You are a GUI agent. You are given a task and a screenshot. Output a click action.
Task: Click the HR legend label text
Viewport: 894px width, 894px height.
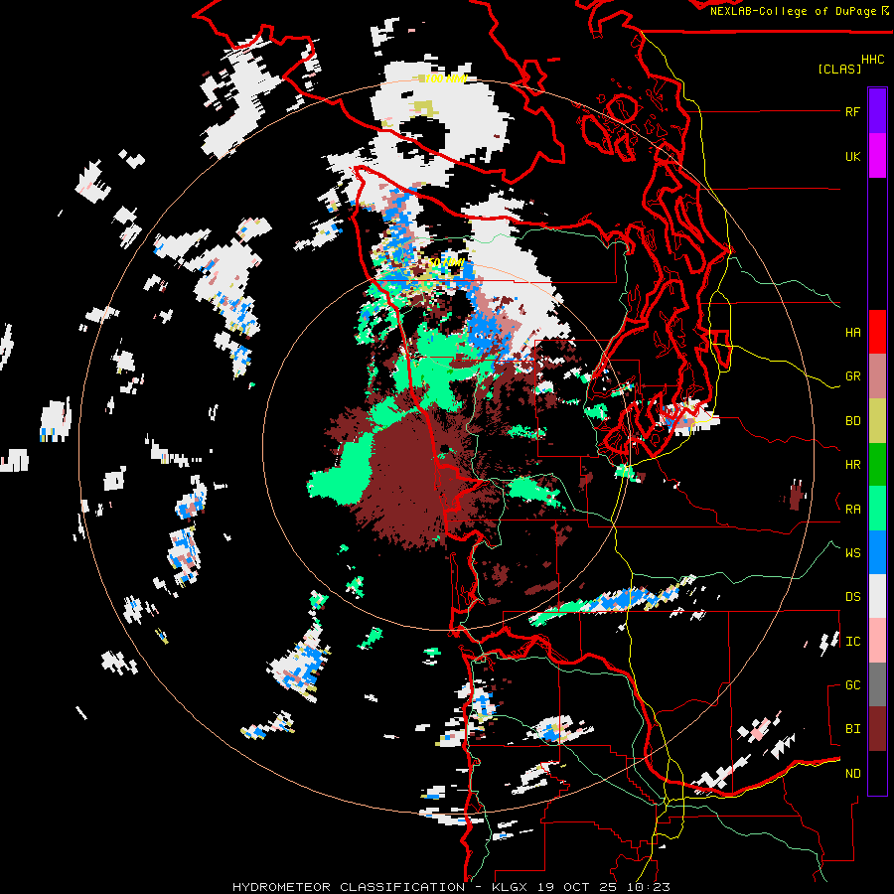click(x=852, y=465)
